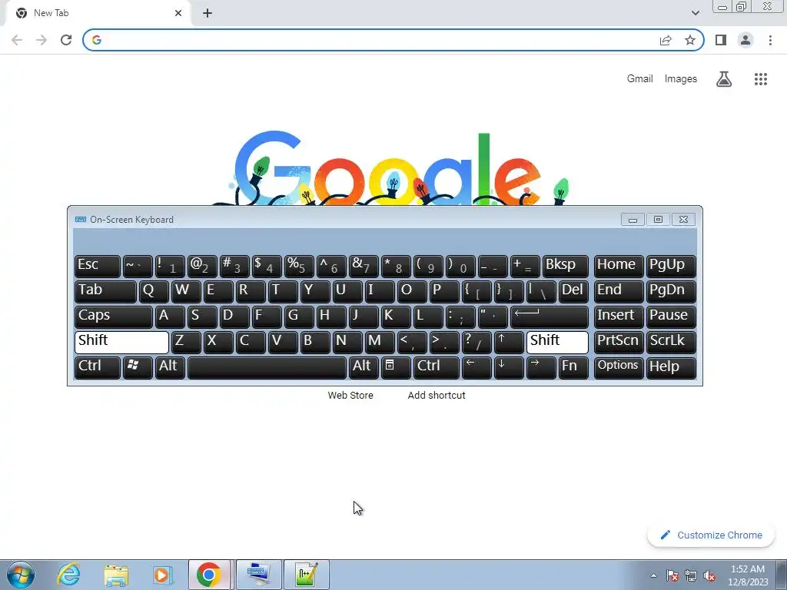787x590 pixels.
Task: Click the Action Center flag icon
Action: pyautogui.click(x=672, y=575)
